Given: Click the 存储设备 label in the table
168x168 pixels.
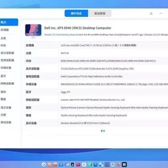Looking at the screenshot, I should [31, 84].
